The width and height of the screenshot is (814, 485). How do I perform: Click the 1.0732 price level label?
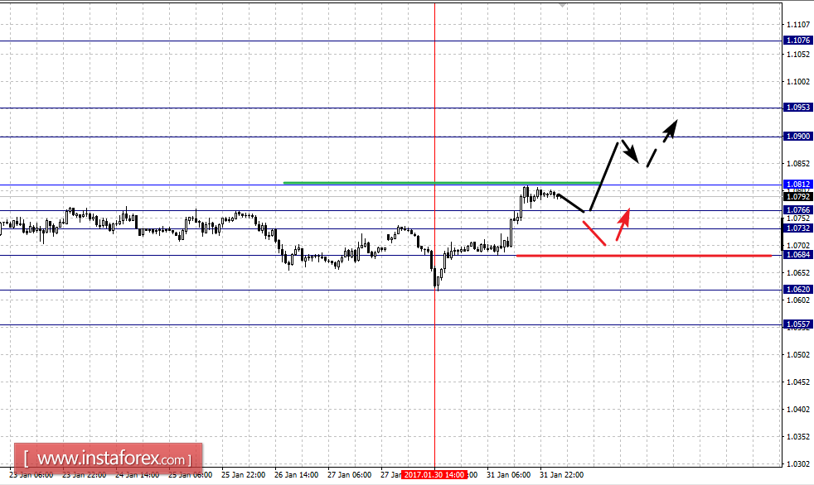point(798,228)
